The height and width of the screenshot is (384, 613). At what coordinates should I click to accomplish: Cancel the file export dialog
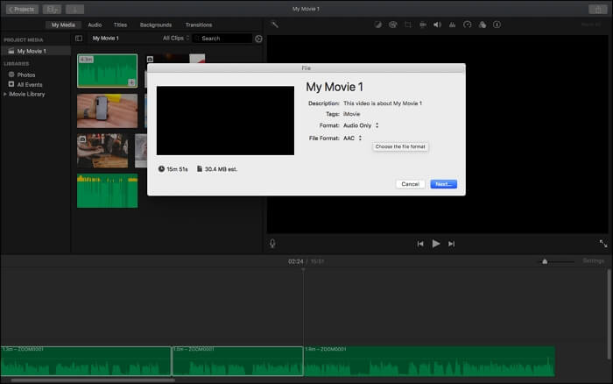[410, 184]
